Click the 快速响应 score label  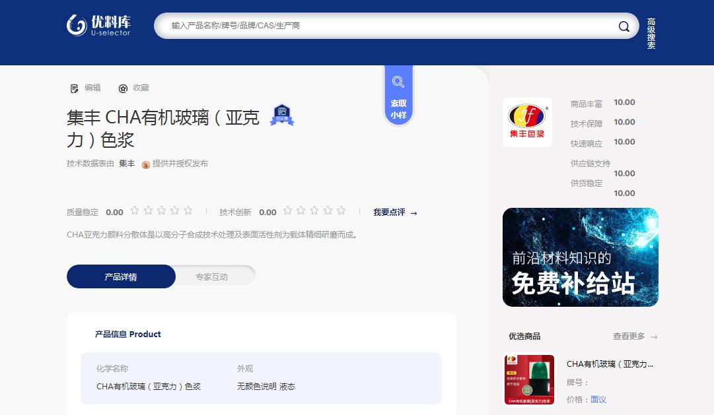pyautogui.click(x=587, y=144)
